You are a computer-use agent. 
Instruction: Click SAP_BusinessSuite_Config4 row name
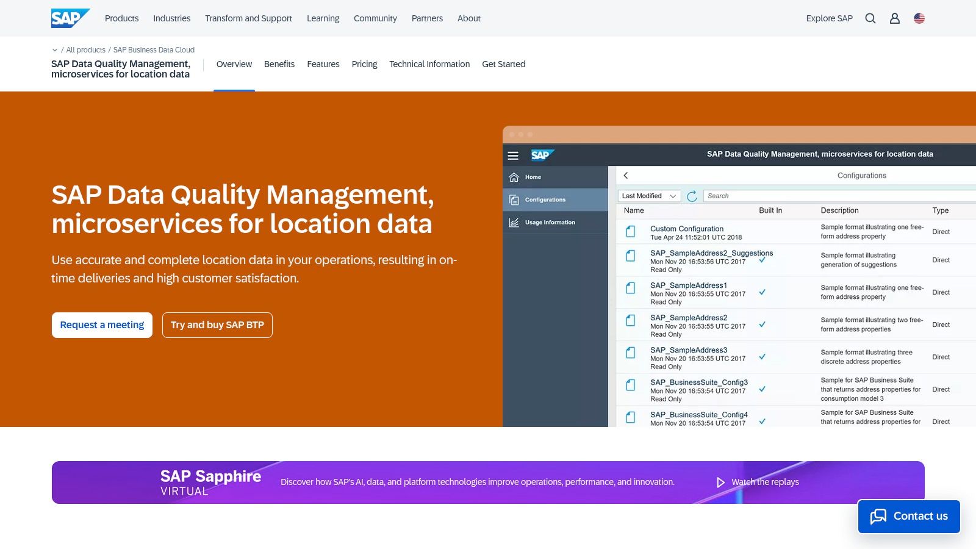698,415
